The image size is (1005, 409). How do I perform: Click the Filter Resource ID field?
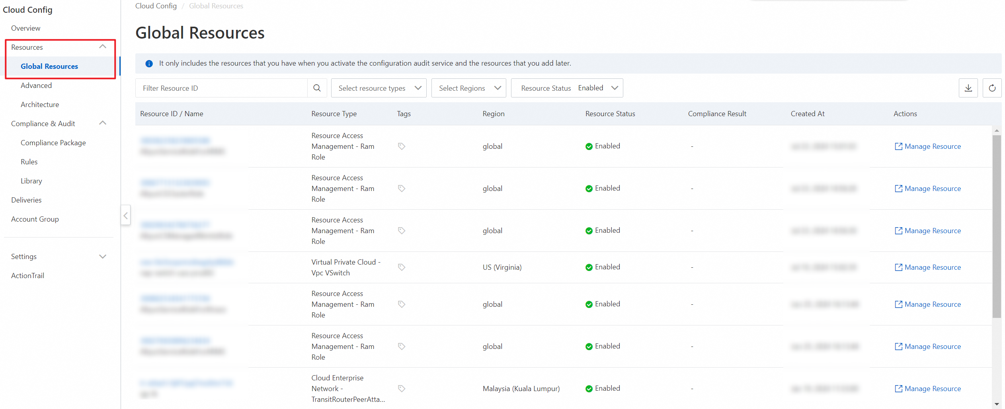pos(221,88)
